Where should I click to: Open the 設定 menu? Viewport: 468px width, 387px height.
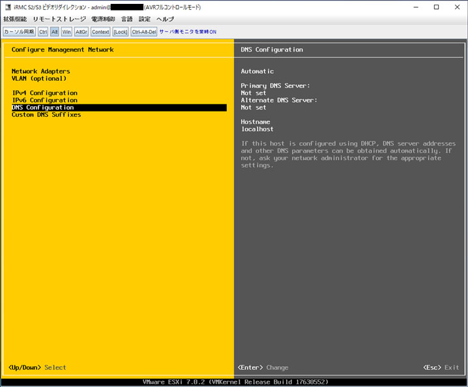click(x=145, y=19)
